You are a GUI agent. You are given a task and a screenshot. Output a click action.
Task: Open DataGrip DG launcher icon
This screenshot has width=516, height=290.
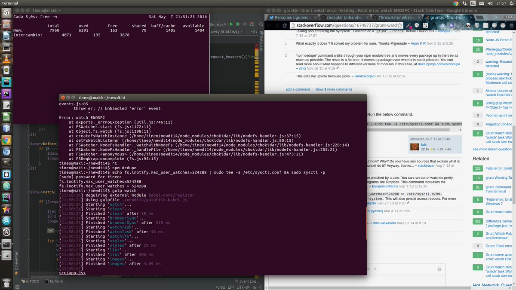pos(6,198)
